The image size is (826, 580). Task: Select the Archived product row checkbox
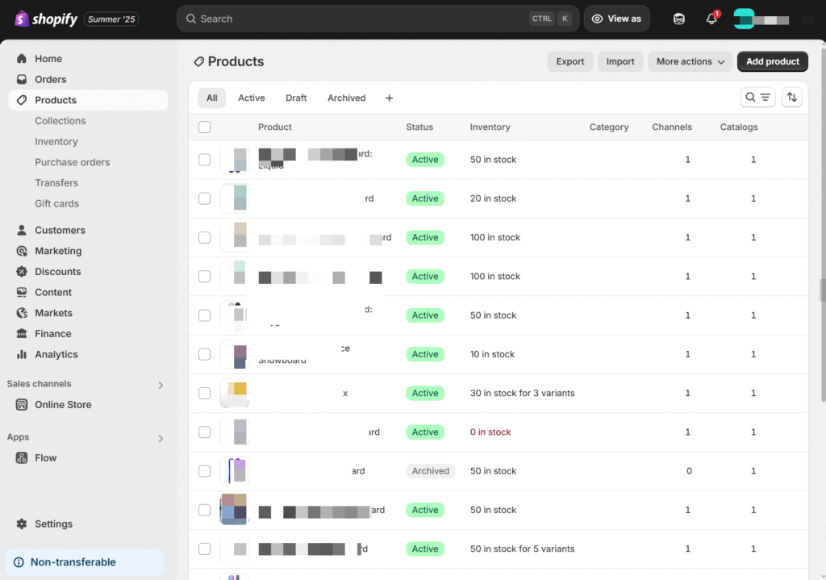click(x=204, y=471)
